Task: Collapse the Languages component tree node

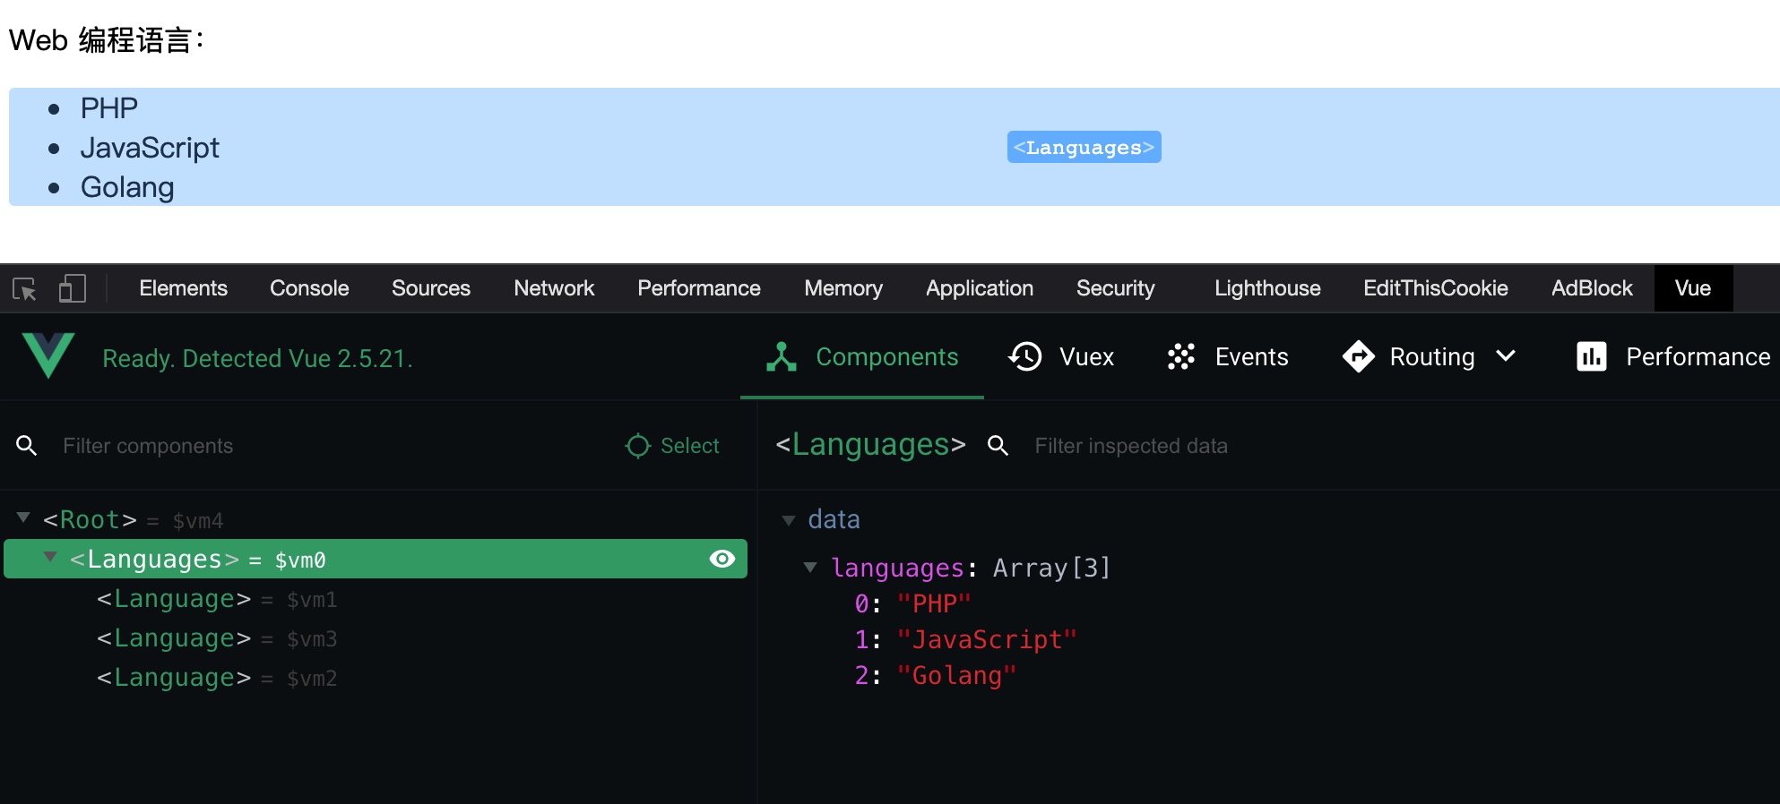Action: point(50,557)
